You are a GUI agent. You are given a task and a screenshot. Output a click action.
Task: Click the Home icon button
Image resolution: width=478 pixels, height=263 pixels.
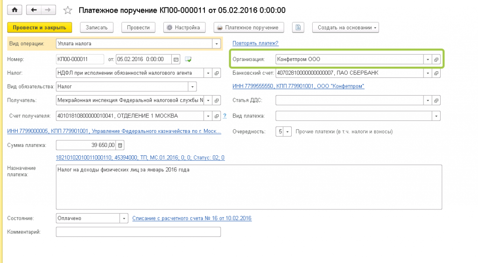(x=14, y=10)
